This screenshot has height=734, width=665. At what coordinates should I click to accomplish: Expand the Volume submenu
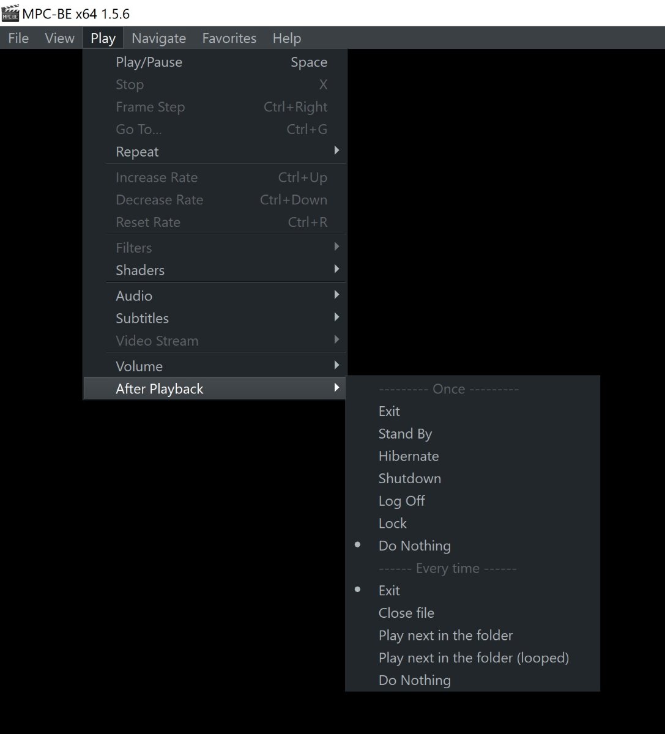pos(139,366)
